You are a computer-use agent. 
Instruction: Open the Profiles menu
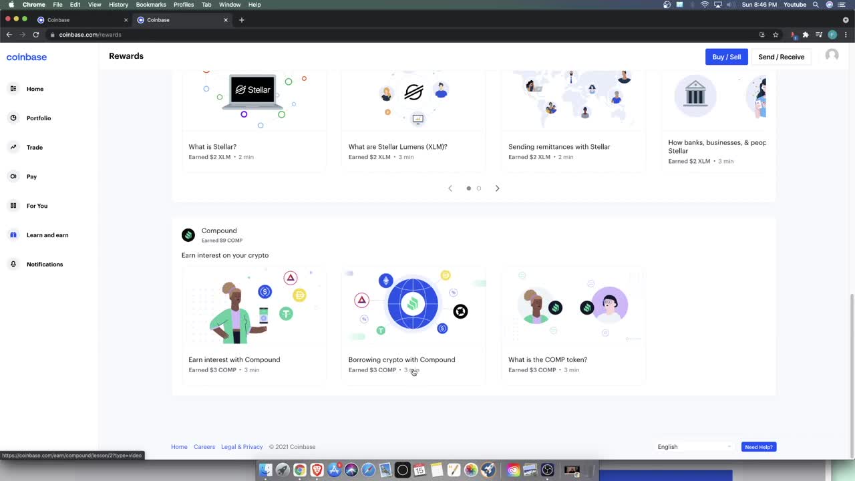184,5
